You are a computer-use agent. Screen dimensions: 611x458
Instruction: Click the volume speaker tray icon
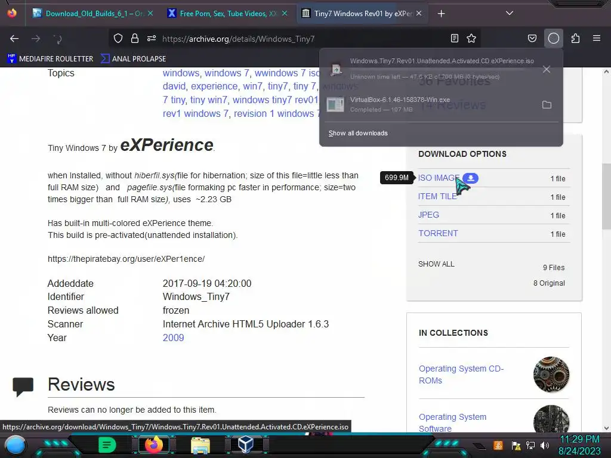544,445
